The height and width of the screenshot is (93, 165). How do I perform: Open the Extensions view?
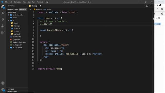click(3, 32)
